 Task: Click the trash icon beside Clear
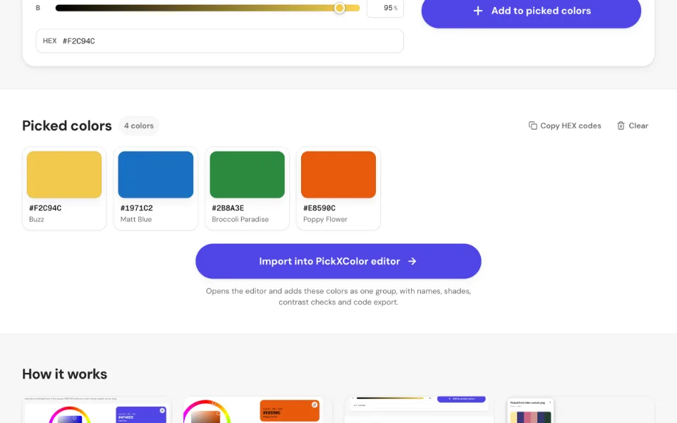[x=621, y=125]
